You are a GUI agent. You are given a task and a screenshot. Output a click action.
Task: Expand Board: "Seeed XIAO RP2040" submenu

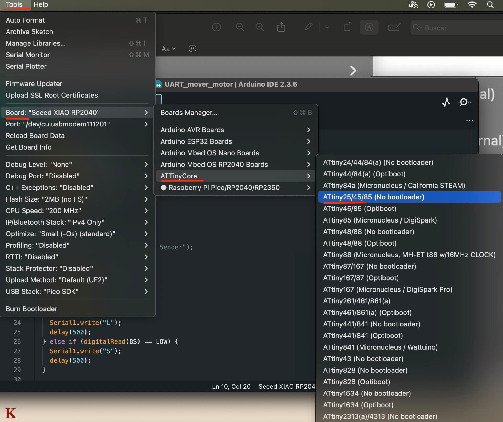click(78, 113)
